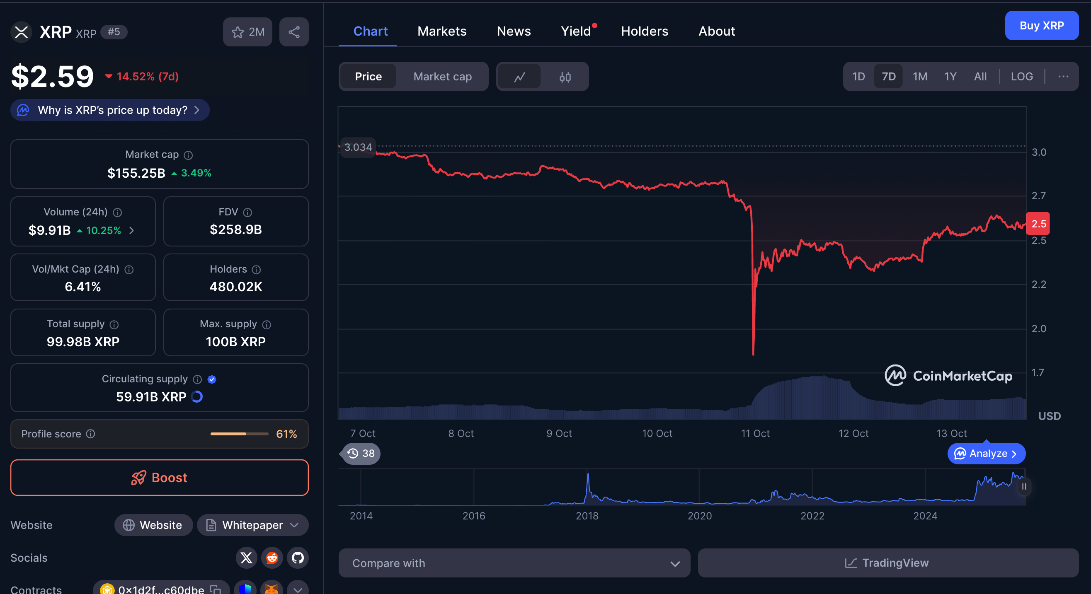Open XRP's GitHub repository
The image size is (1091, 594).
tap(297, 558)
